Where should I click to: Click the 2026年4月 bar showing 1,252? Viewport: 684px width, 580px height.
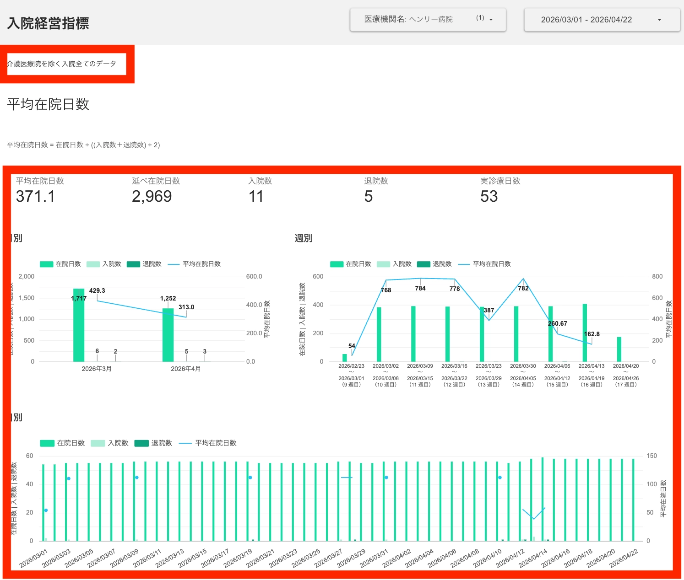pyautogui.click(x=168, y=335)
